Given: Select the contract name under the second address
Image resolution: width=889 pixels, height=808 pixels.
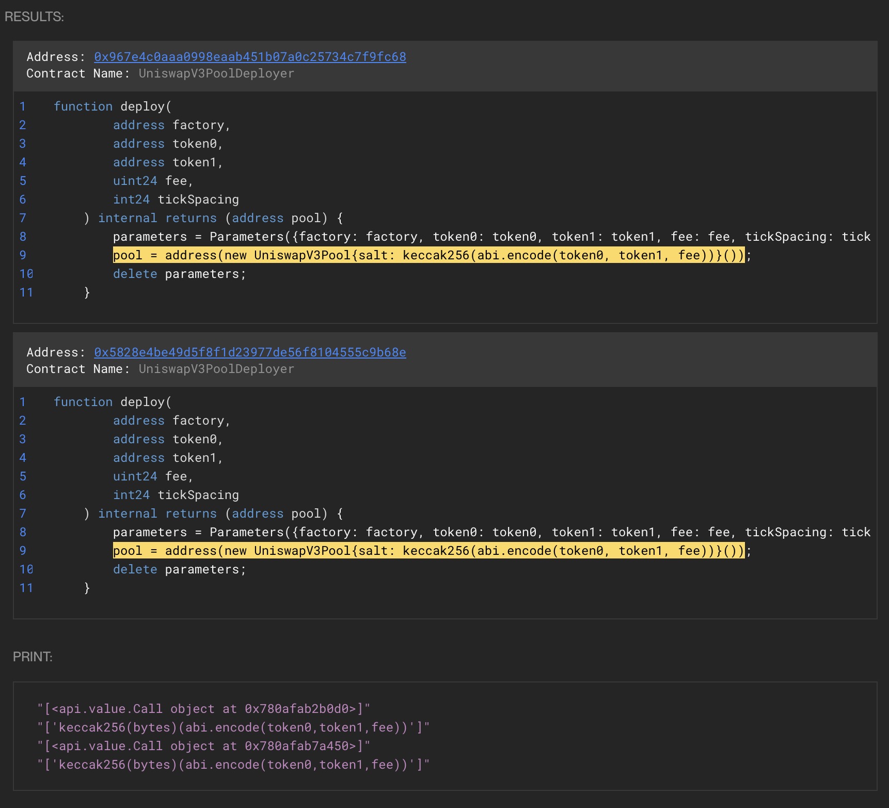Looking at the screenshot, I should coord(216,369).
